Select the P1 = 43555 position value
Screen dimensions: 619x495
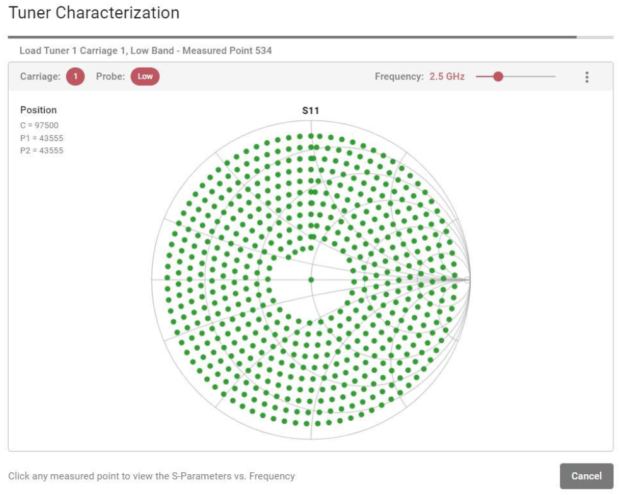pyautogui.click(x=42, y=138)
